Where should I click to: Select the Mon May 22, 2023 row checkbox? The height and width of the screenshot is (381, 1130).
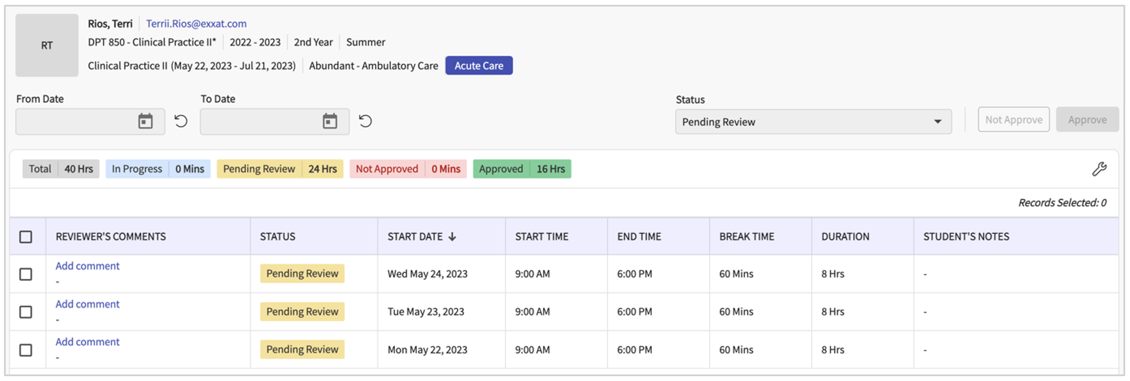pos(26,350)
